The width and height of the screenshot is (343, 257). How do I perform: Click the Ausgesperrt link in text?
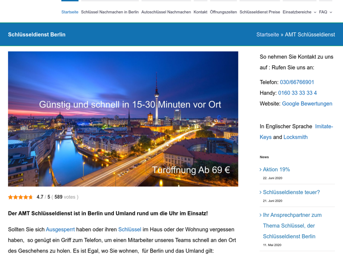pyautogui.click(x=60, y=229)
